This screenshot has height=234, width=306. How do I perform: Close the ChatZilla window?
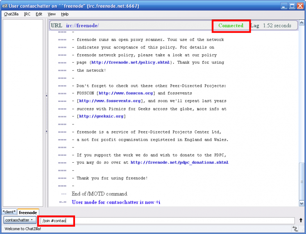click(x=300, y=6)
